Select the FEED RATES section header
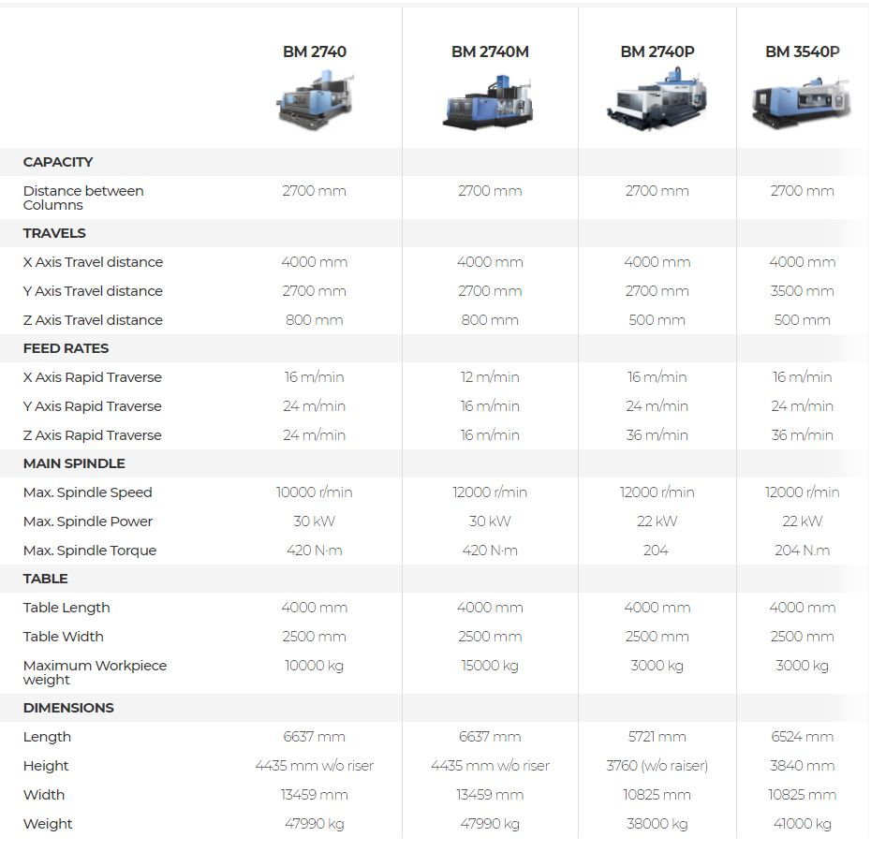Image resolution: width=871 pixels, height=852 pixels. tap(66, 349)
